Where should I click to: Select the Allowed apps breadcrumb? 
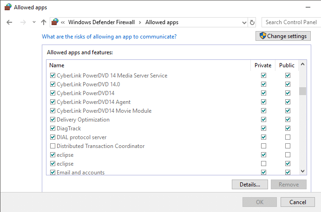162,22
